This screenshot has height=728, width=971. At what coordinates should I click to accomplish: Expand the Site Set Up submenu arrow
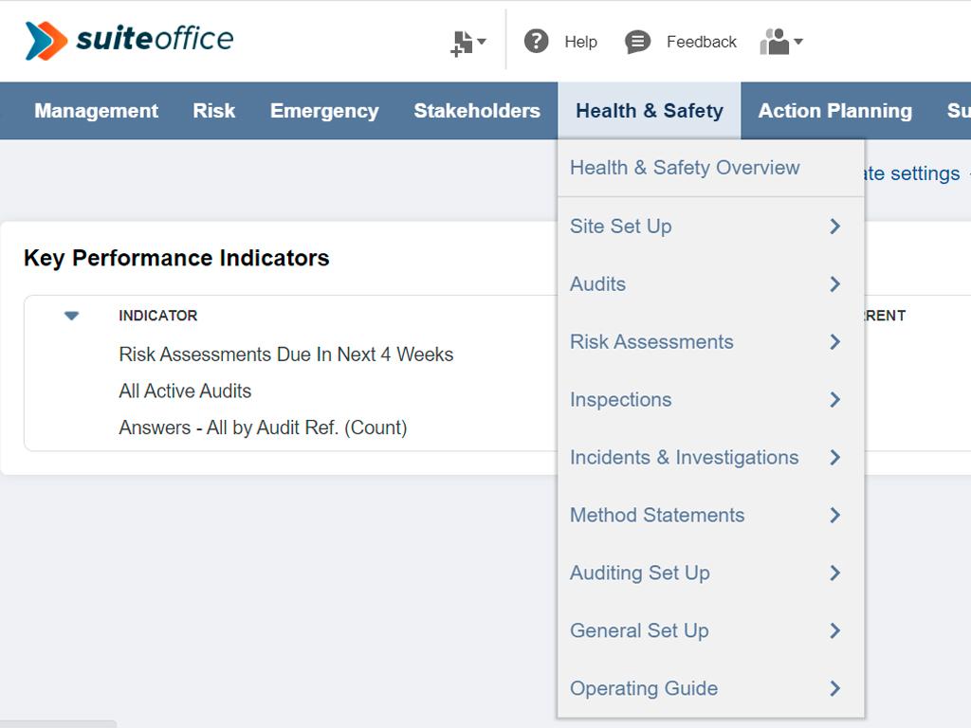(834, 227)
